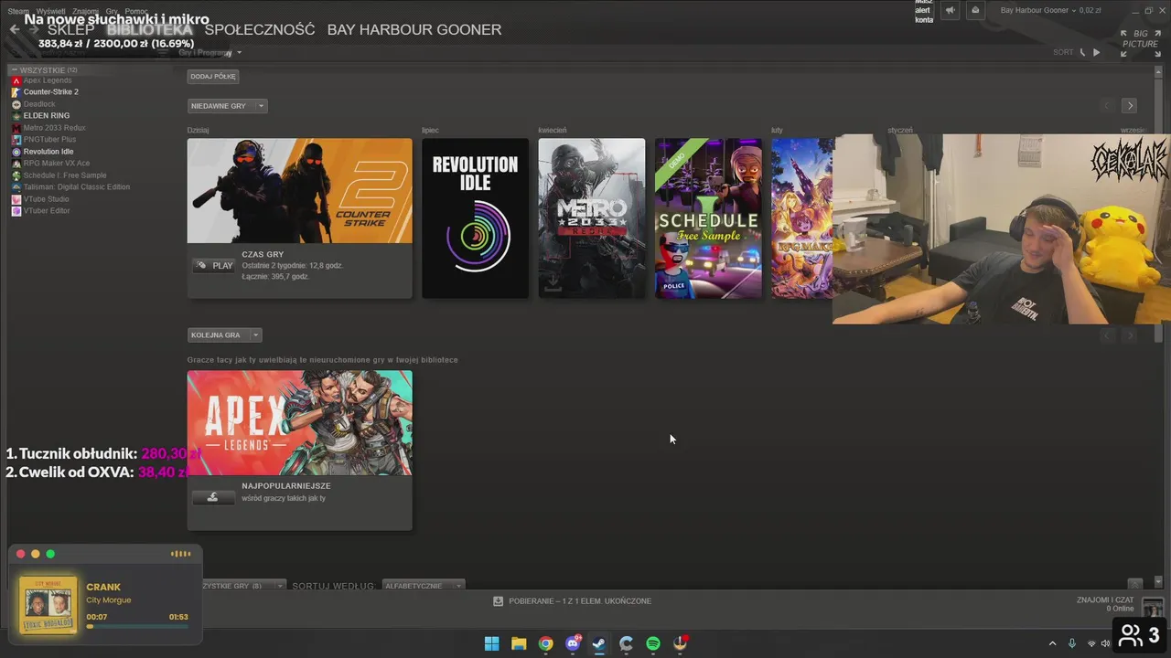Select Deadlock in the game list
The height and width of the screenshot is (658, 1171).
coord(39,104)
